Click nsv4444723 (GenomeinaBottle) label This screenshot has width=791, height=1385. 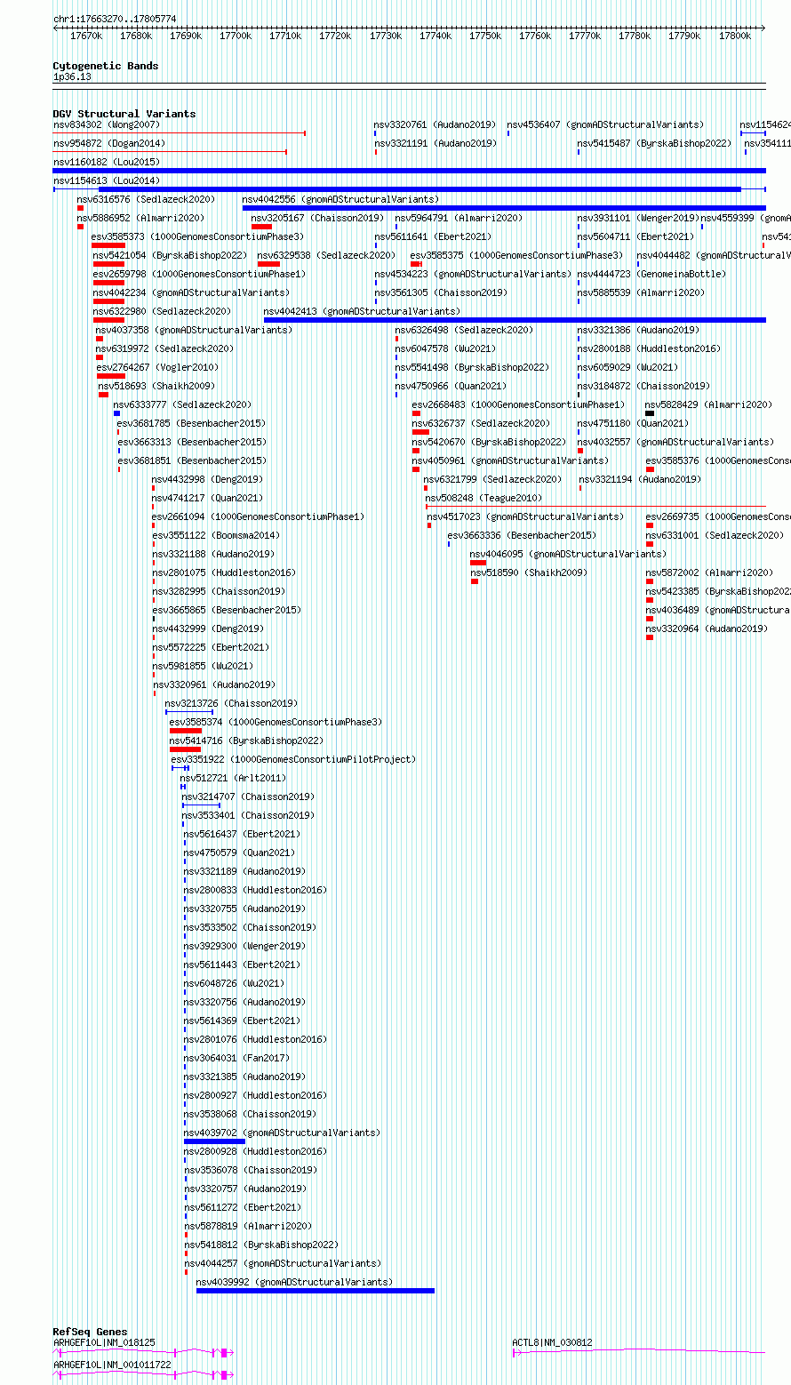point(651,274)
